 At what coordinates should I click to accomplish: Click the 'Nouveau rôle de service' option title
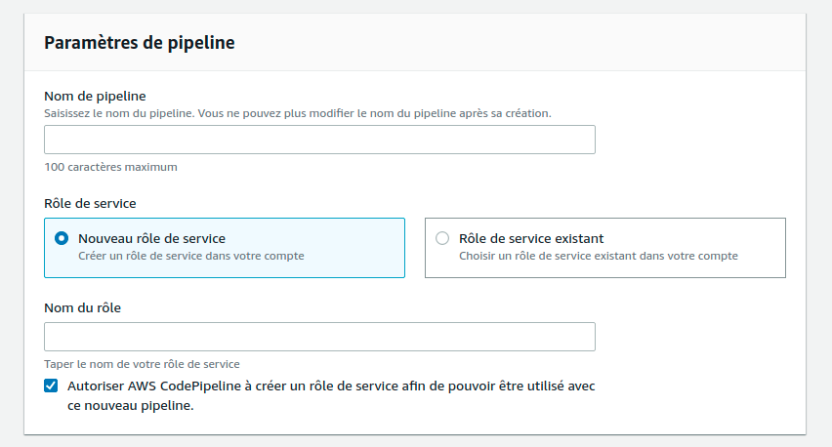(x=151, y=238)
